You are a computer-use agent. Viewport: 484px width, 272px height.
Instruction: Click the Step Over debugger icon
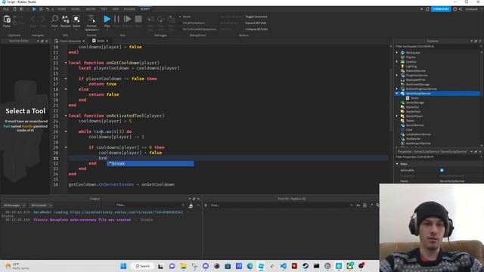pos(160,20)
